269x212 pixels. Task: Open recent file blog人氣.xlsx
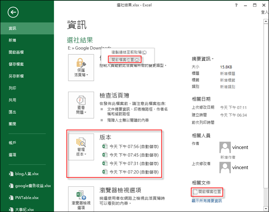pos(24,174)
